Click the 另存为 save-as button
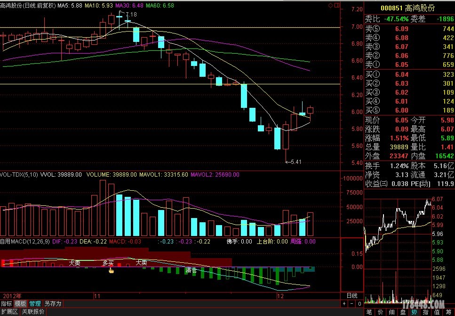455x316 pixels. click(53, 303)
